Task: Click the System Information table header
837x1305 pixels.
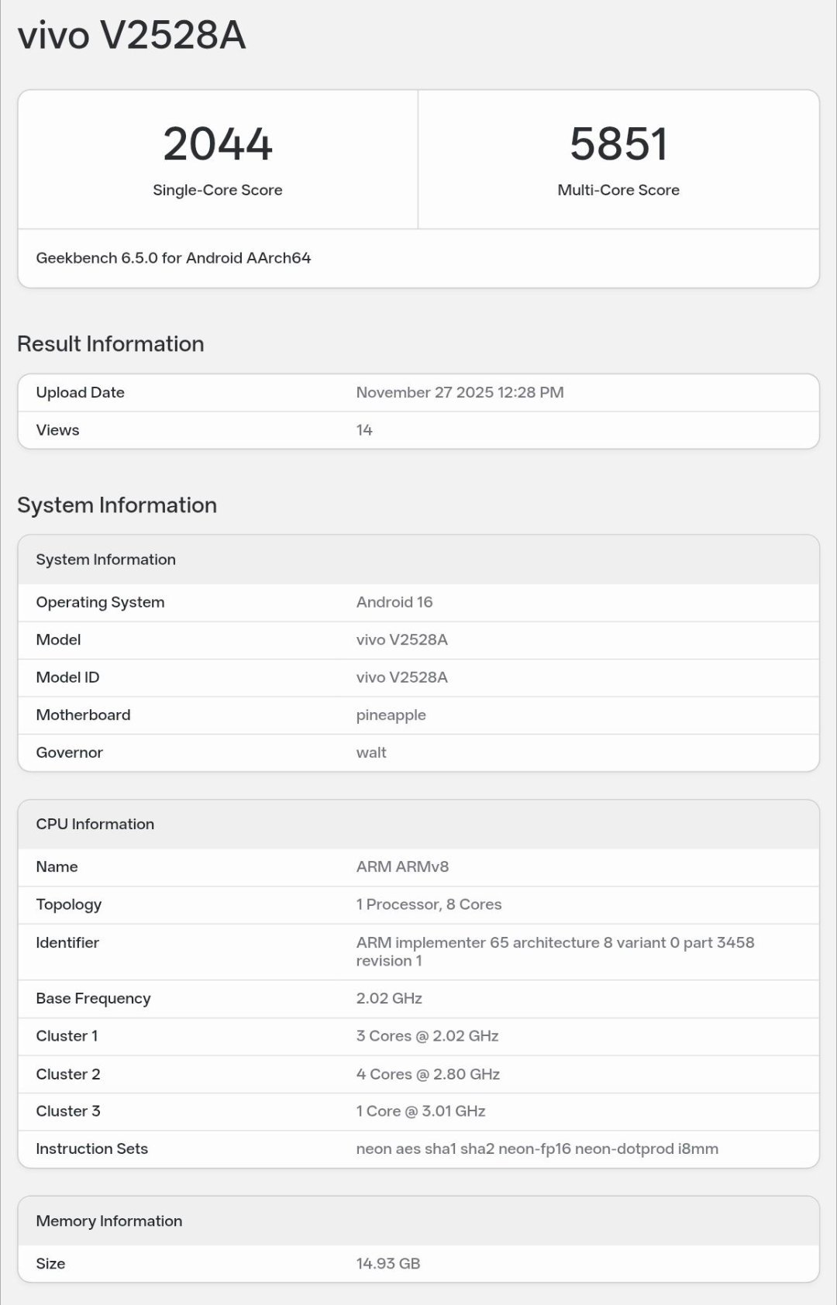Action: click(x=106, y=560)
